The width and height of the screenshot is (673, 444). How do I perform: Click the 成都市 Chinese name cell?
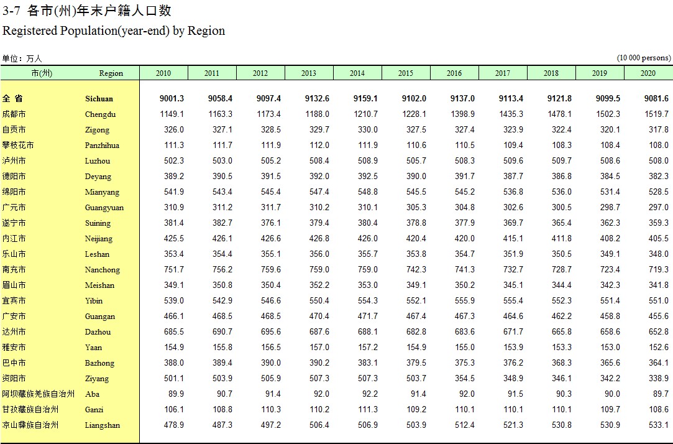14,114
